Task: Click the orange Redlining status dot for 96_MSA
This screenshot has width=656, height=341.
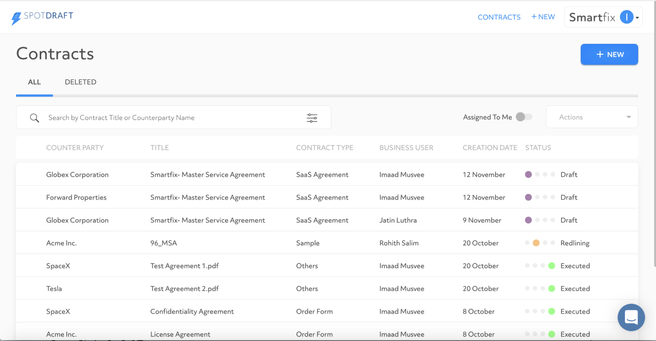Action: pos(537,243)
